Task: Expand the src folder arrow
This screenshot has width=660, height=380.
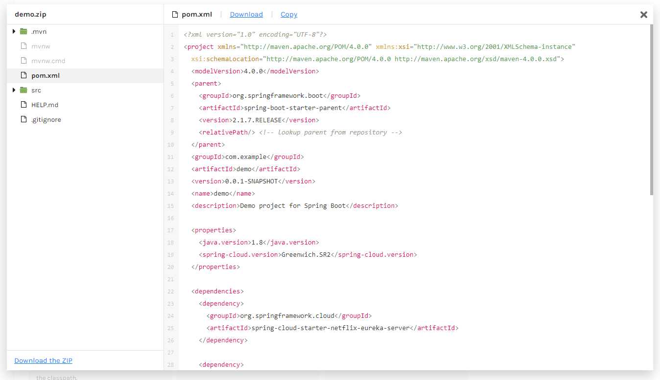Action: point(14,90)
